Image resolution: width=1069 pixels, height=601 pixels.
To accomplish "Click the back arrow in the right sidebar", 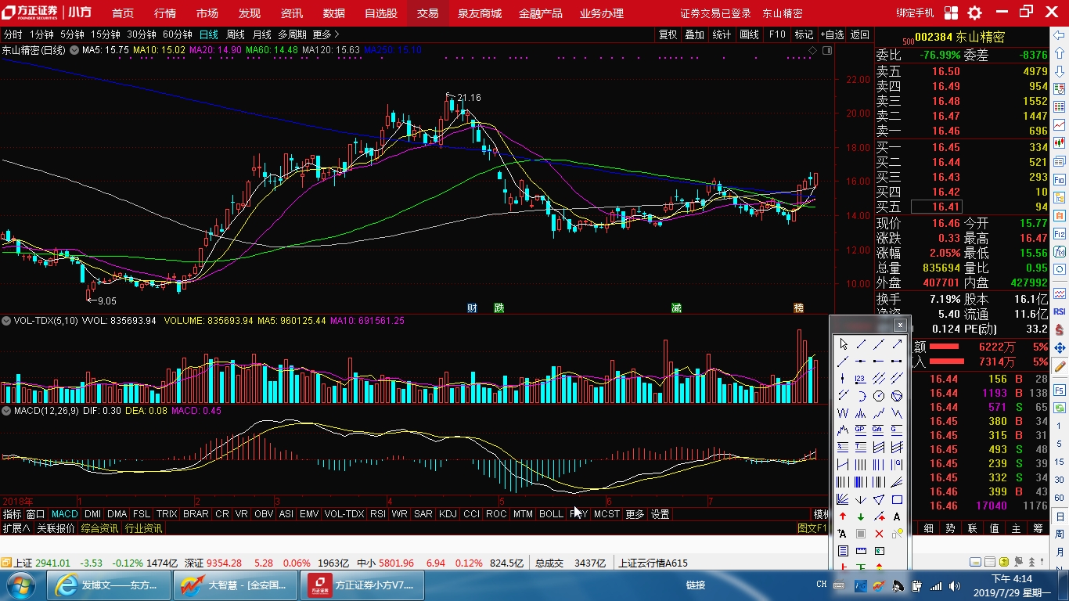I will pos(1060,35).
